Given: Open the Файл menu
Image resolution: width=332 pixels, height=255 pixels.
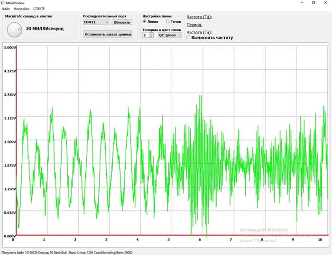Looking at the screenshot, I should click(x=6, y=9).
